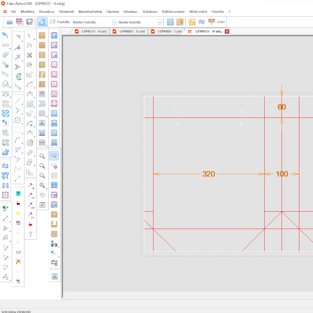The height and width of the screenshot is (313, 313).
Task: Select the blue distance dimension tool
Action: 5,218
